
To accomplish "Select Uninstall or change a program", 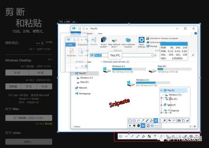I will (162, 38).
